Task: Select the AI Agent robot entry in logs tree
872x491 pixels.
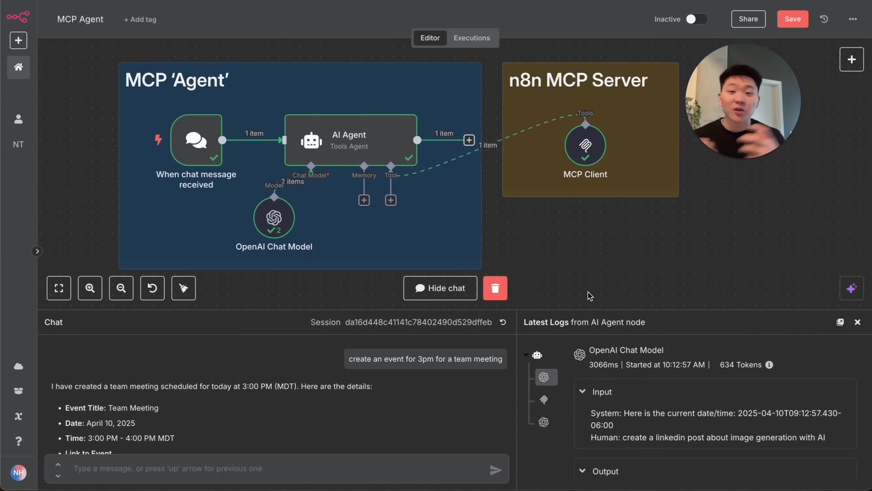Action: (x=537, y=355)
